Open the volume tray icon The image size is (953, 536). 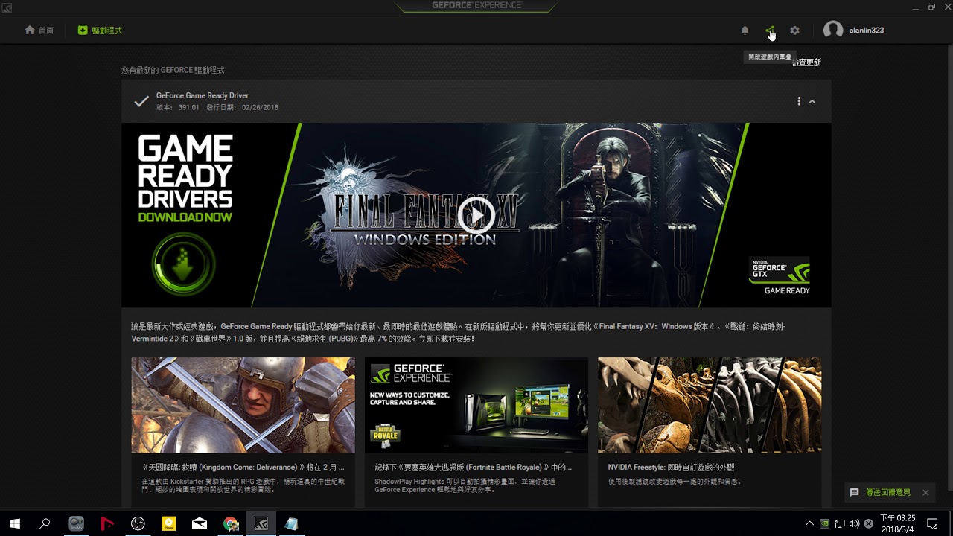(854, 523)
